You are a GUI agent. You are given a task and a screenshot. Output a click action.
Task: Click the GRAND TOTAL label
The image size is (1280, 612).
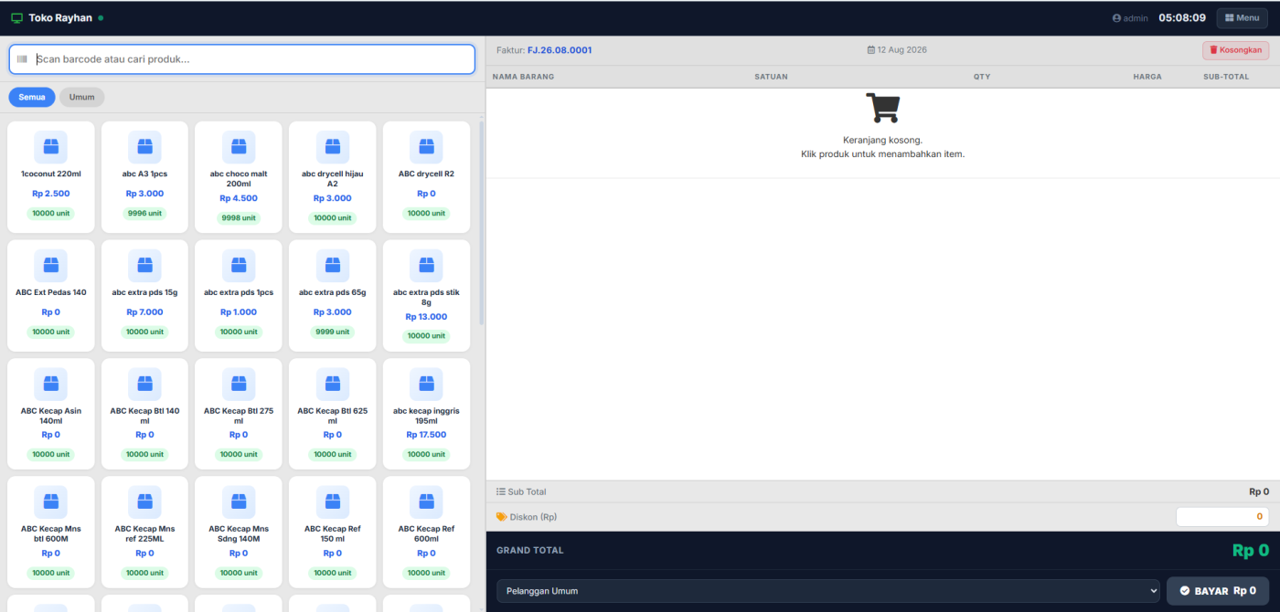pos(530,551)
